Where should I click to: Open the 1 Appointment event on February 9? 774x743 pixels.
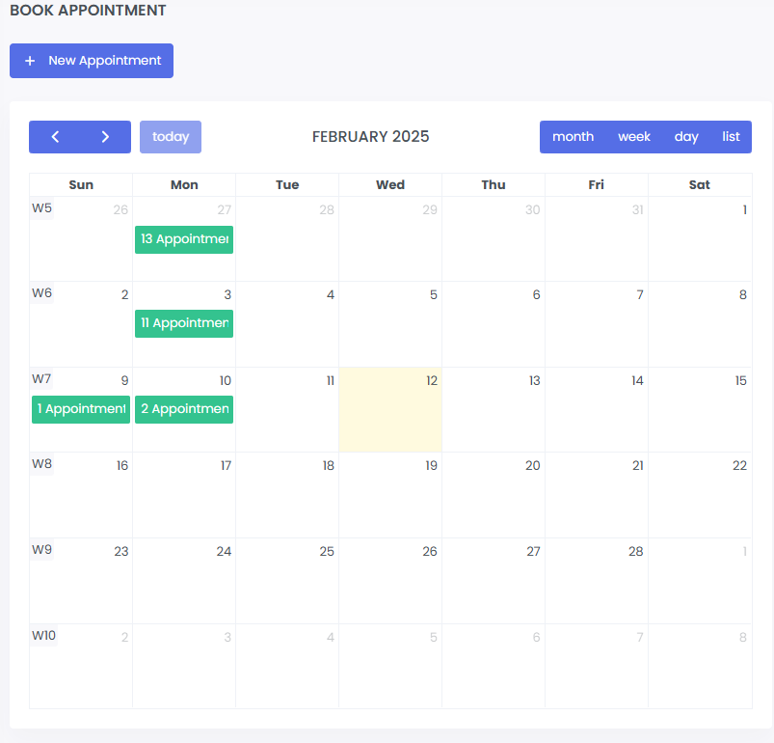tap(81, 409)
